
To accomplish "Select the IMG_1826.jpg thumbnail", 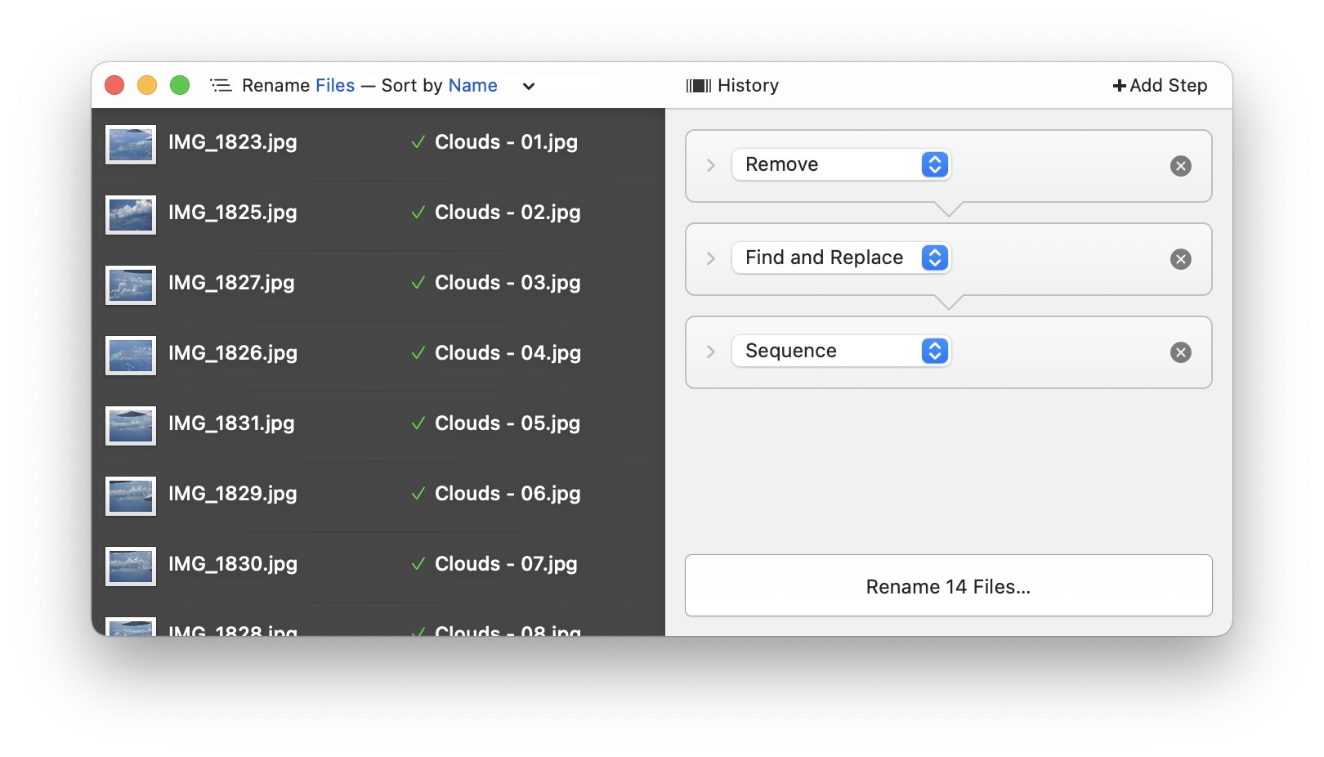I will [131, 356].
